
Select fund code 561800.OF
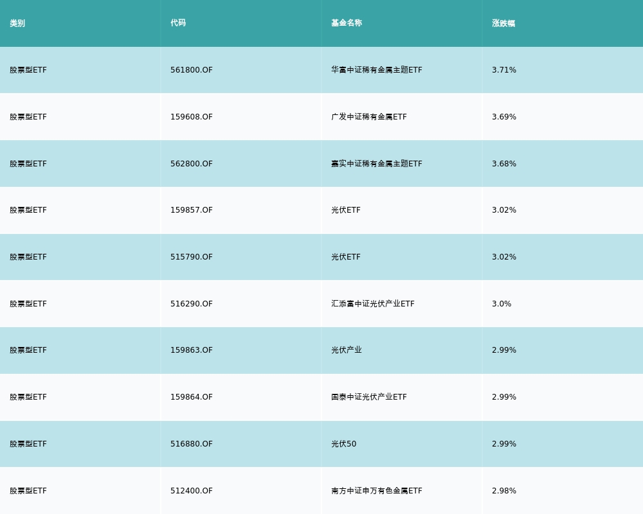click(192, 70)
